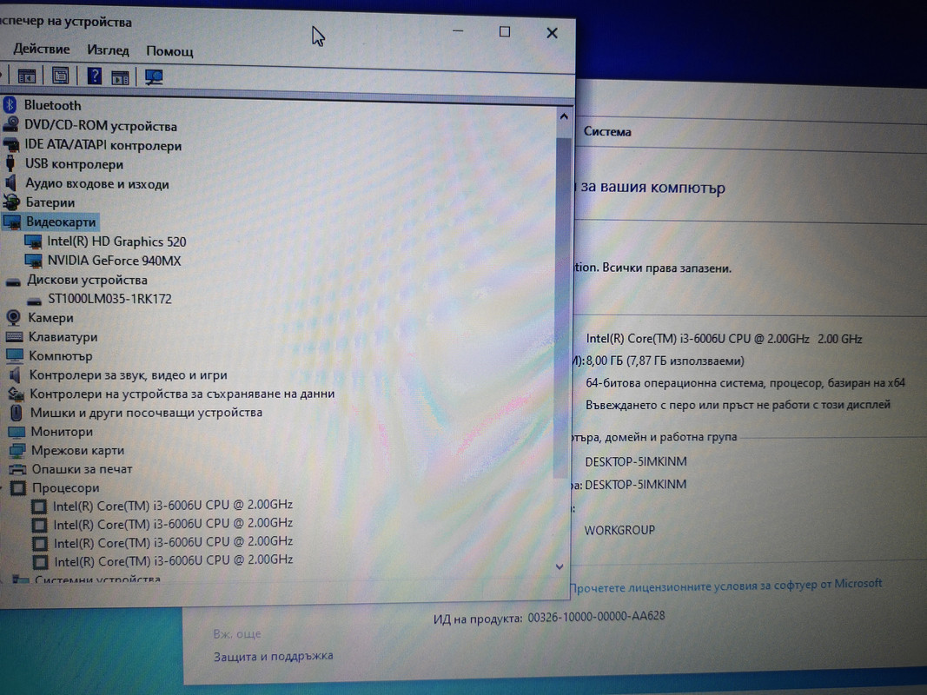Viewport: 927px width, 695px height.
Task: Select the Батерии label
Action: click(x=50, y=202)
